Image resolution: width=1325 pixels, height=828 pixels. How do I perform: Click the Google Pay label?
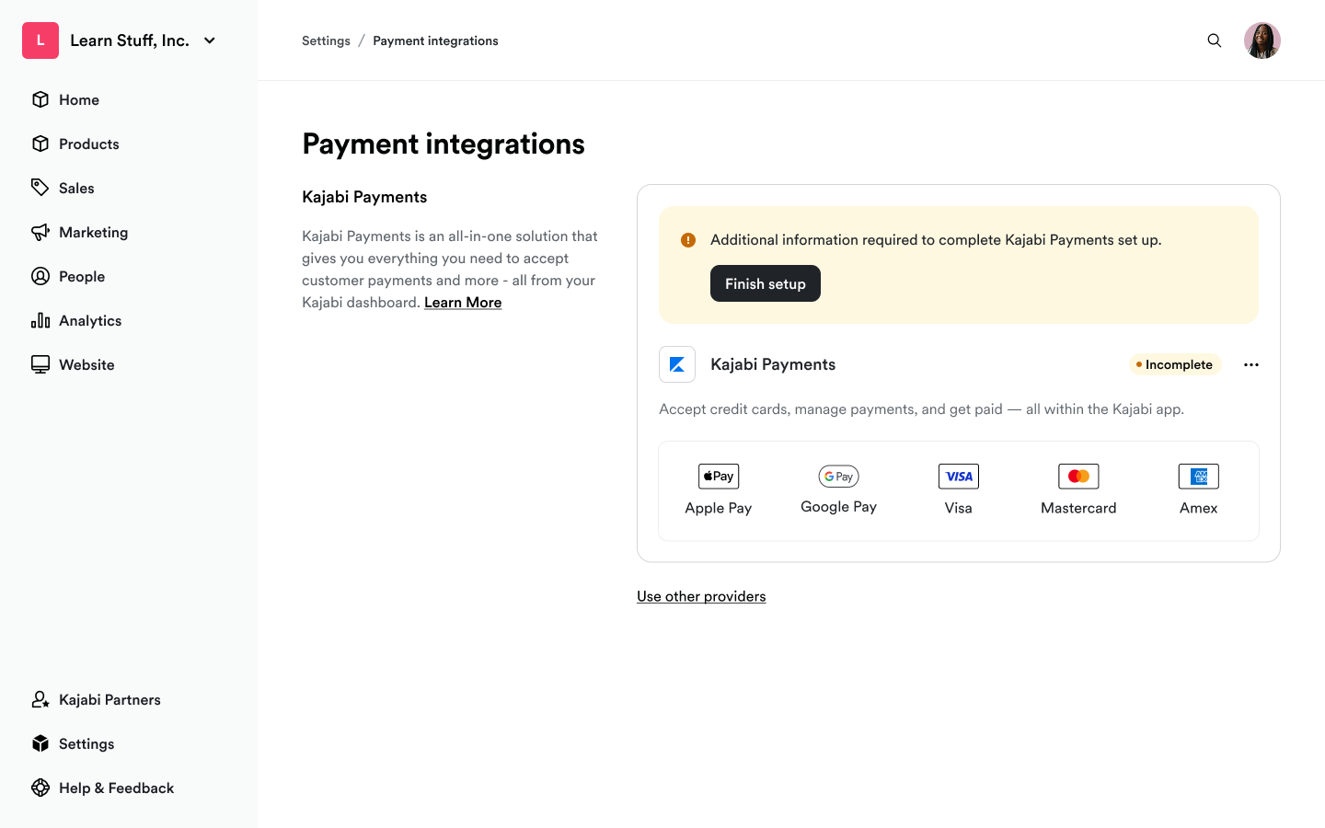838,507
